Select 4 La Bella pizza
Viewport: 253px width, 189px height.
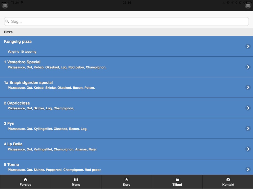point(126,149)
